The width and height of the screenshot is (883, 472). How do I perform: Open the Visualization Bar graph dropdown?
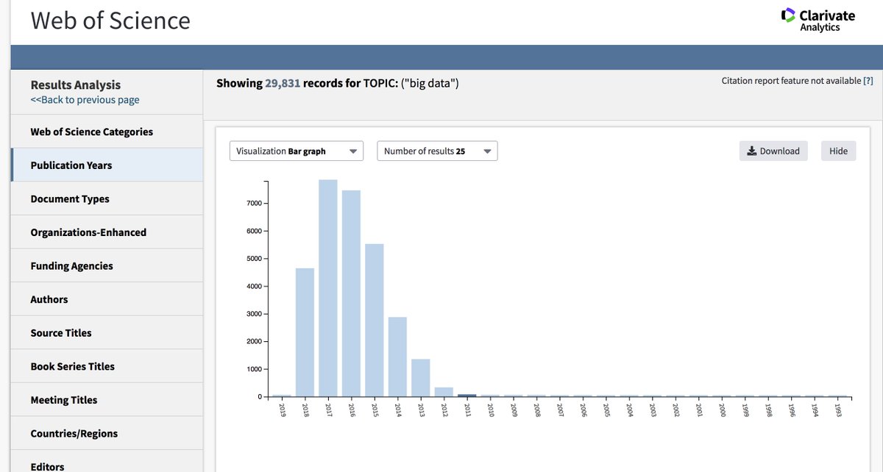pyautogui.click(x=297, y=151)
